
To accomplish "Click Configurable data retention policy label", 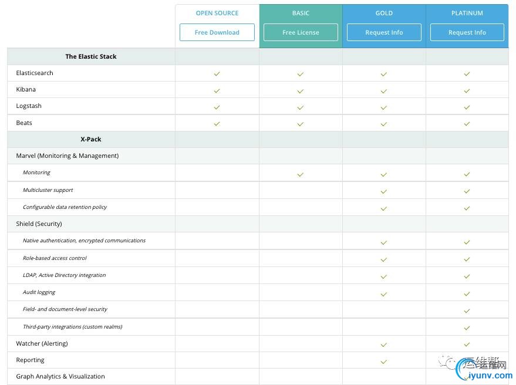I will click(x=65, y=207).
